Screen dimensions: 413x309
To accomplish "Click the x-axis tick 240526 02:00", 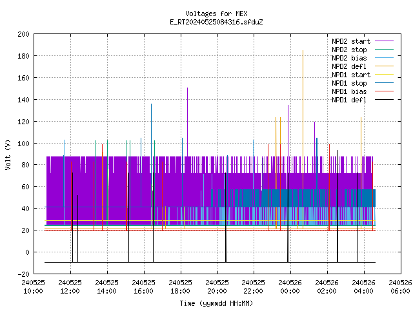I will (327, 287).
